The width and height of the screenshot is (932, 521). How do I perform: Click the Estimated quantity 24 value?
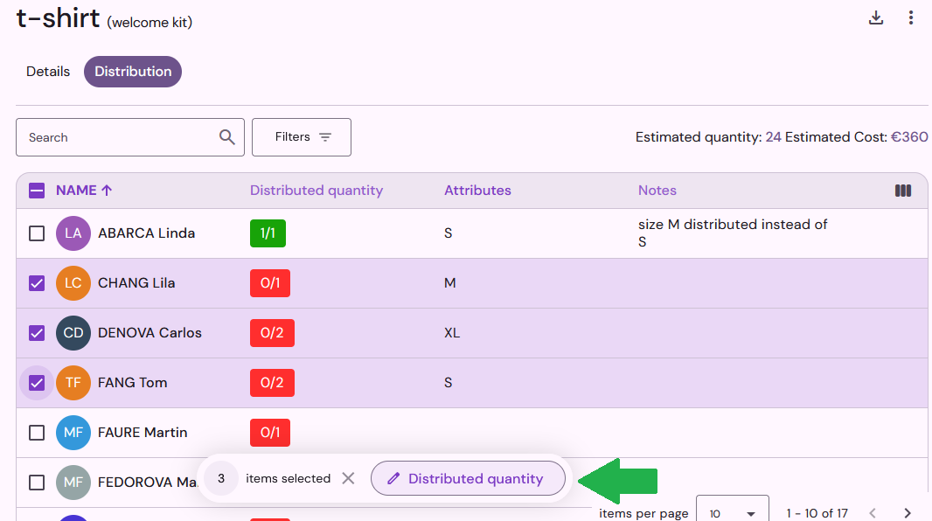(773, 137)
